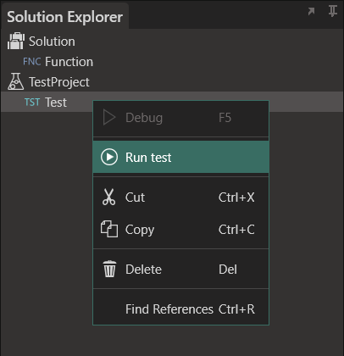The image size is (344, 356).
Task: Click the Del shortcut text
Action: click(228, 270)
